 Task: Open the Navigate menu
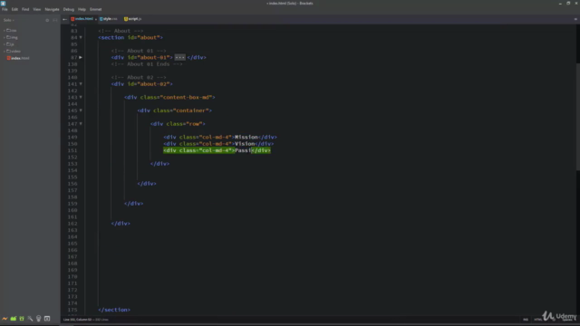click(x=52, y=9)
